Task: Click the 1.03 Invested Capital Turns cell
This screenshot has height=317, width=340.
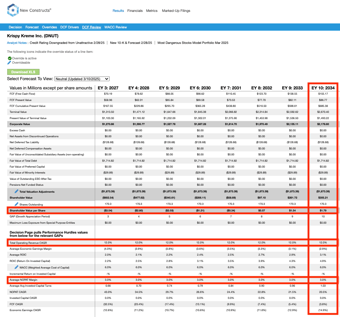Action: (x=323, y=286)
